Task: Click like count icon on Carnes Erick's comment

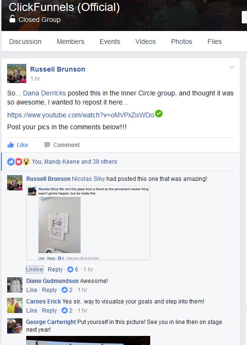Action: click(64, 311)
